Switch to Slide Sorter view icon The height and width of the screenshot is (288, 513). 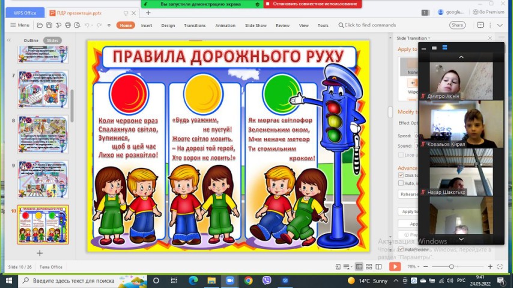[368, 266]
